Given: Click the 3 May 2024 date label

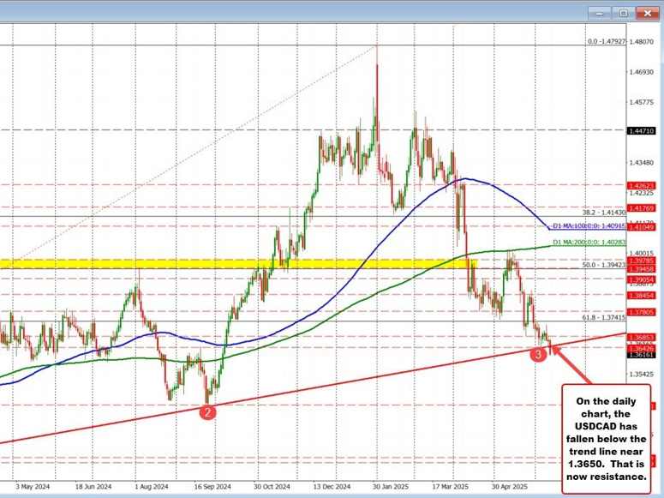Looking at the screenshot, I should pos(33,487).
